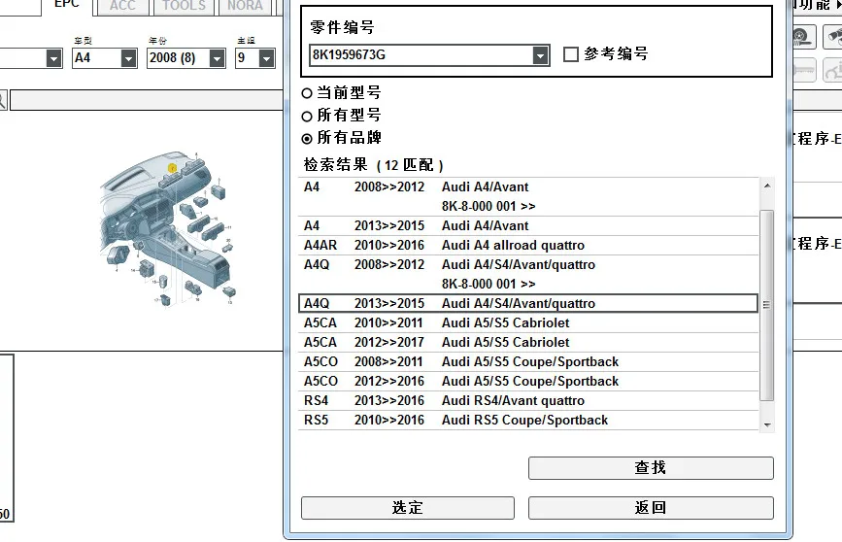Select row A4 2013>>2015 Audi A4/Avant

point(528,226)
